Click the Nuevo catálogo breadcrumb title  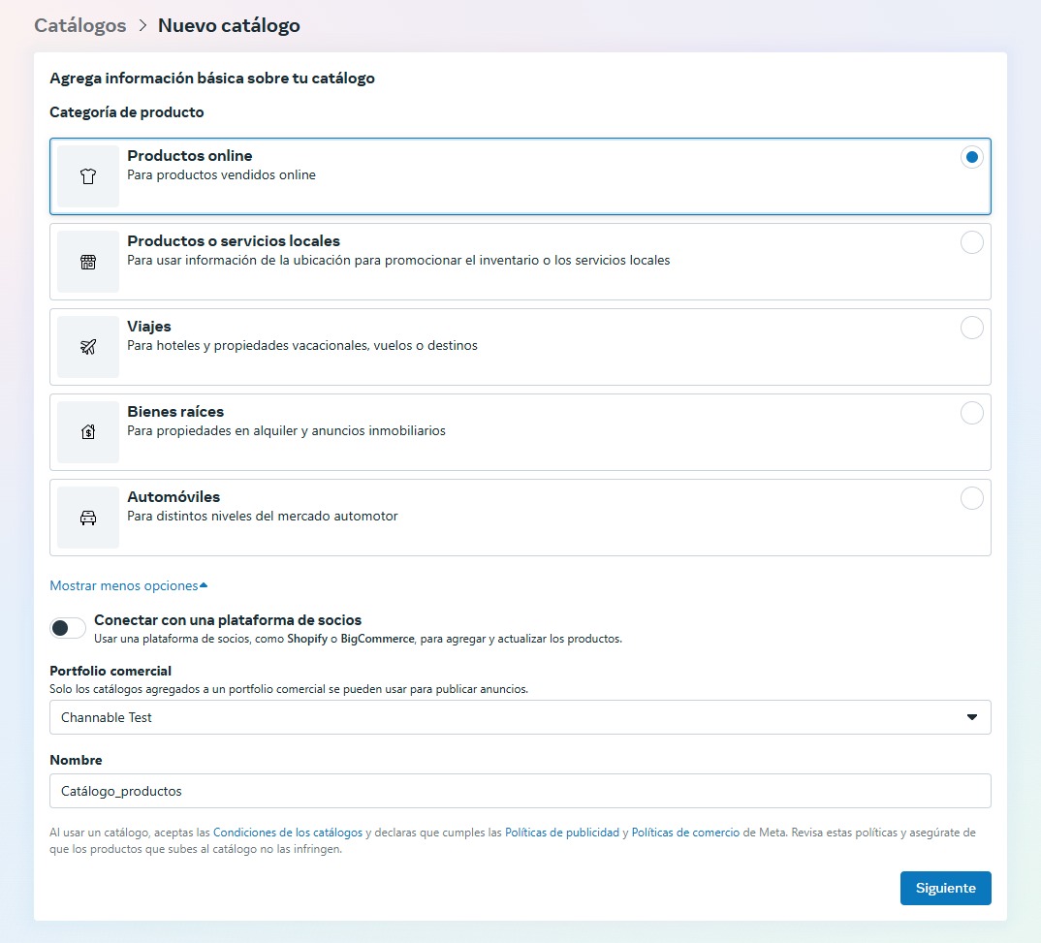click(229, 25)
